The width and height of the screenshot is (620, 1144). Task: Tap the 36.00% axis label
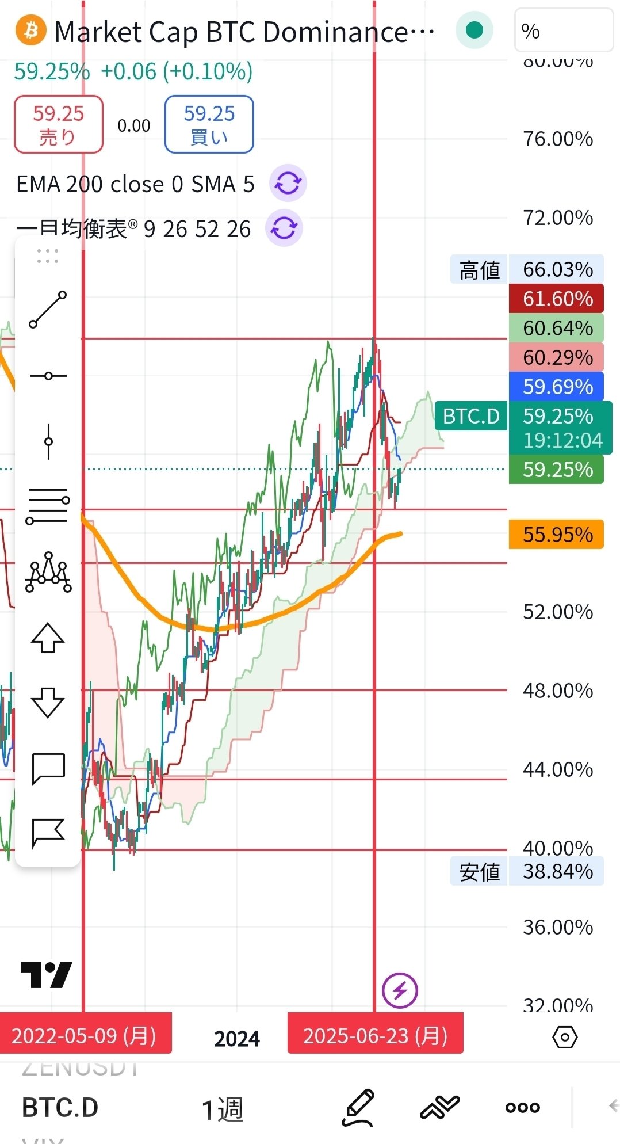coord(558,927)
